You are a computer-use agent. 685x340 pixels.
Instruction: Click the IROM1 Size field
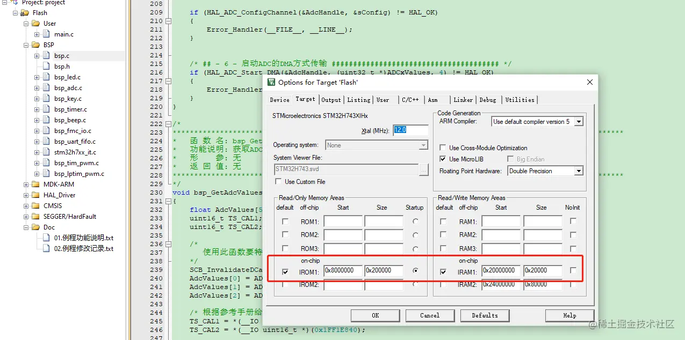(x=384, y=271)
